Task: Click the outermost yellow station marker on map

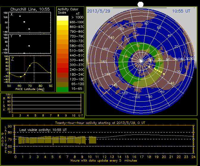Action: click(164, 74)
